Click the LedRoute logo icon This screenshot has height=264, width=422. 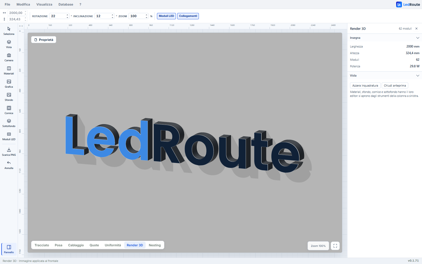tap(399, 4)
